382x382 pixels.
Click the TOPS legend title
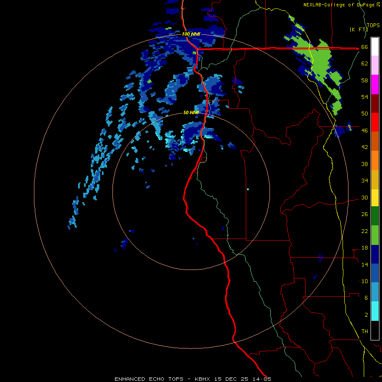coord(373,25)
